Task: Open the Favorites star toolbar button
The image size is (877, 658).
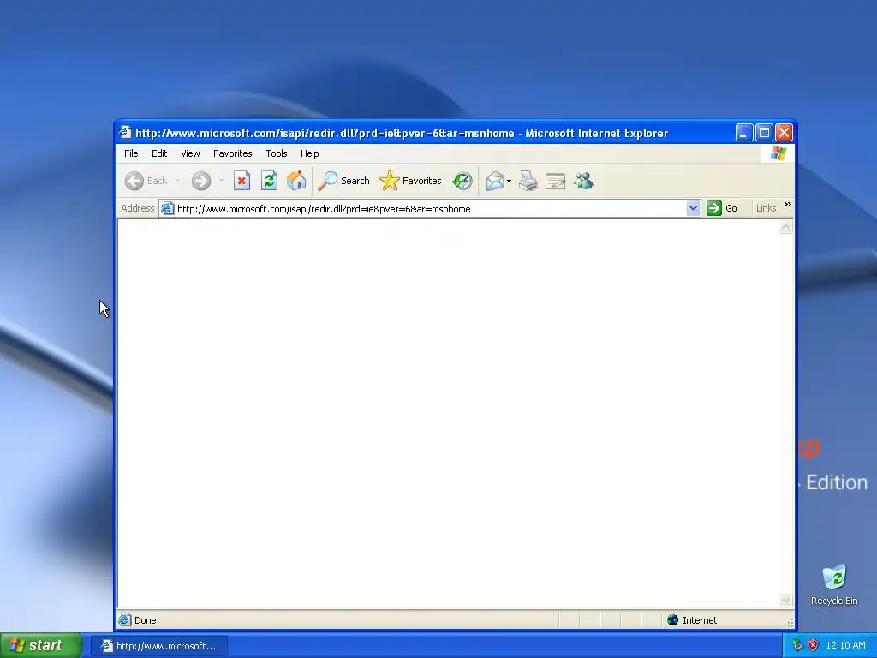Action: pyautogui.click(x=410, y=181)
